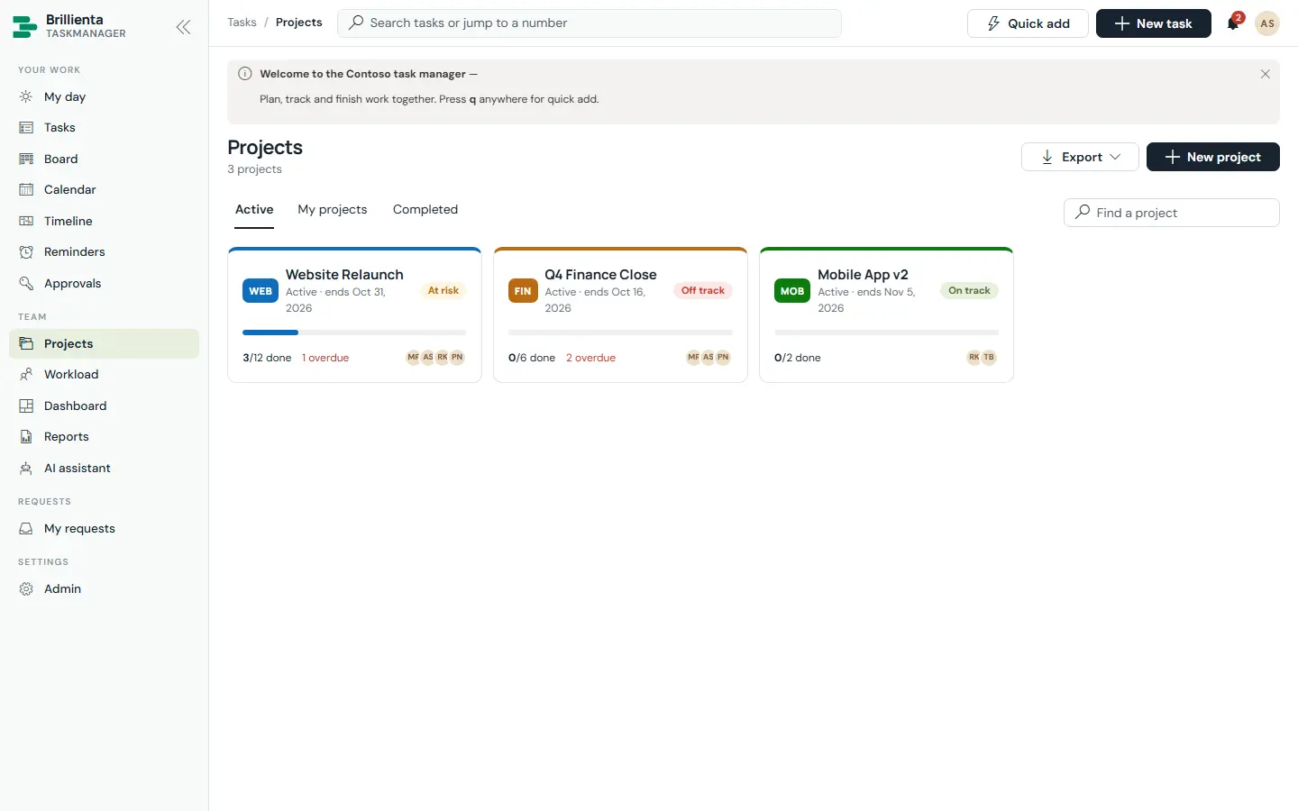Click the FIN project badge
Image resolution: width=1298 pixels, height=811 pixels.
click(523, 291)
